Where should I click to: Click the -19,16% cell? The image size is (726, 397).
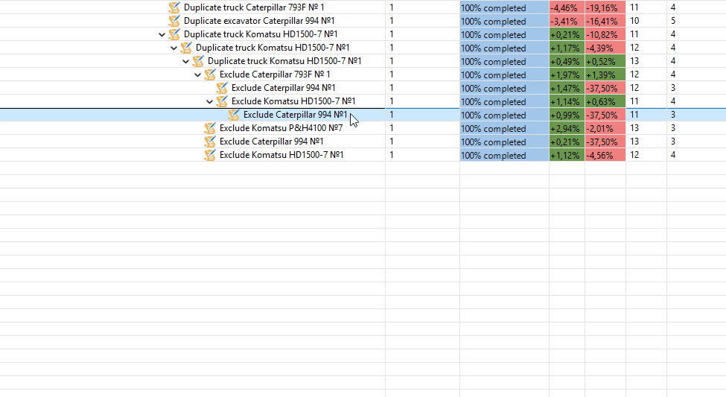coord(605,8)
